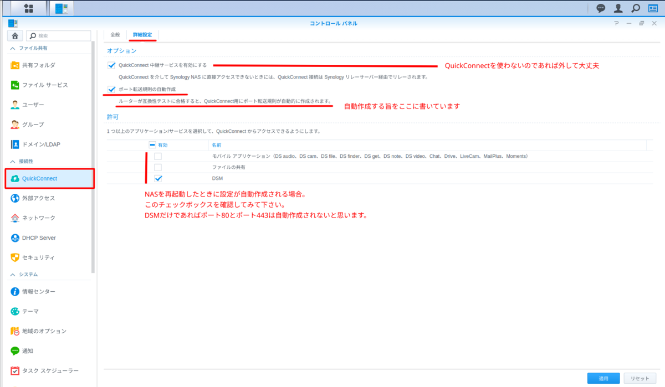Screen dimensions: 665x387
Task: Collapse the 接続性 sidebar section
Action: coord(13,161)
